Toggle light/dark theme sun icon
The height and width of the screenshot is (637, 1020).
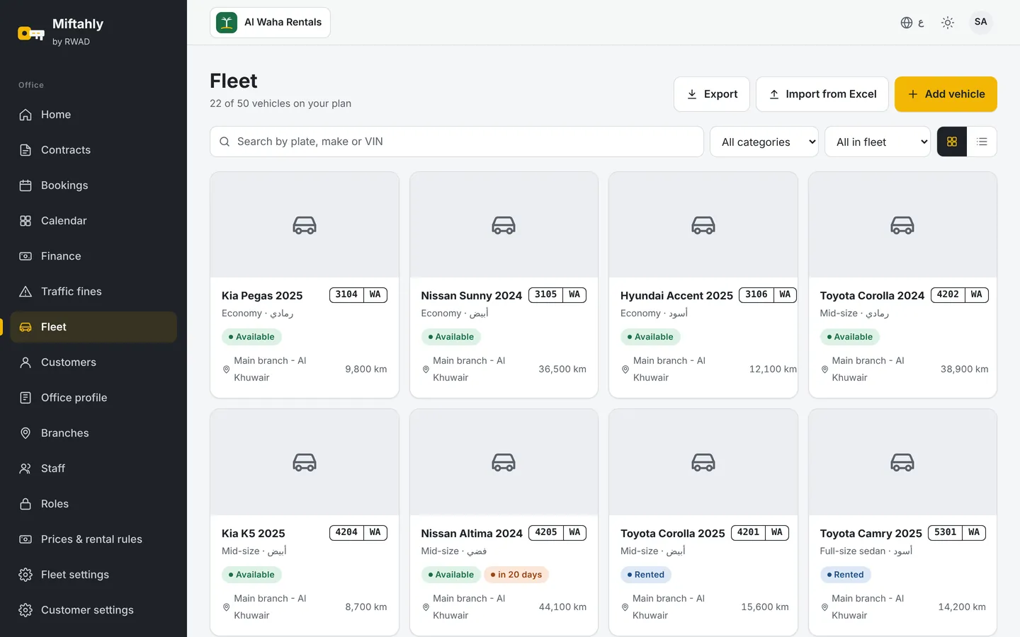pyautogui.click(x=948, y=23)
